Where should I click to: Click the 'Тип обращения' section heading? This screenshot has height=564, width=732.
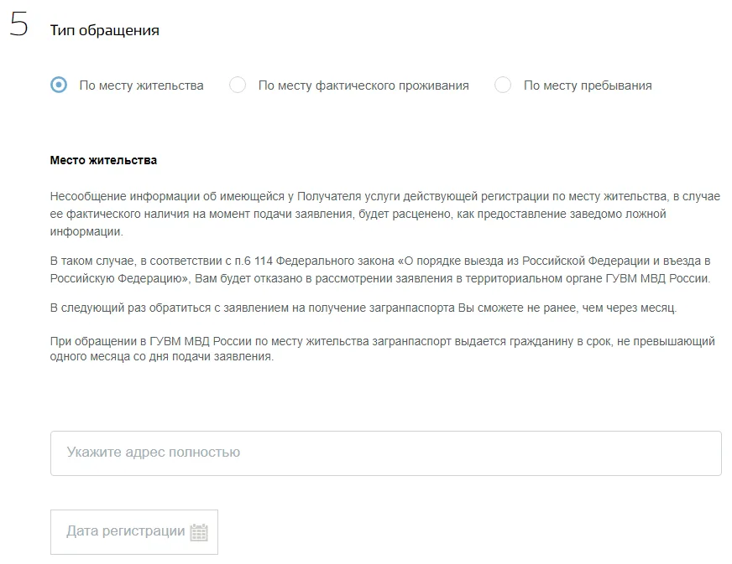pyautogui.click(x=105, y=30)
